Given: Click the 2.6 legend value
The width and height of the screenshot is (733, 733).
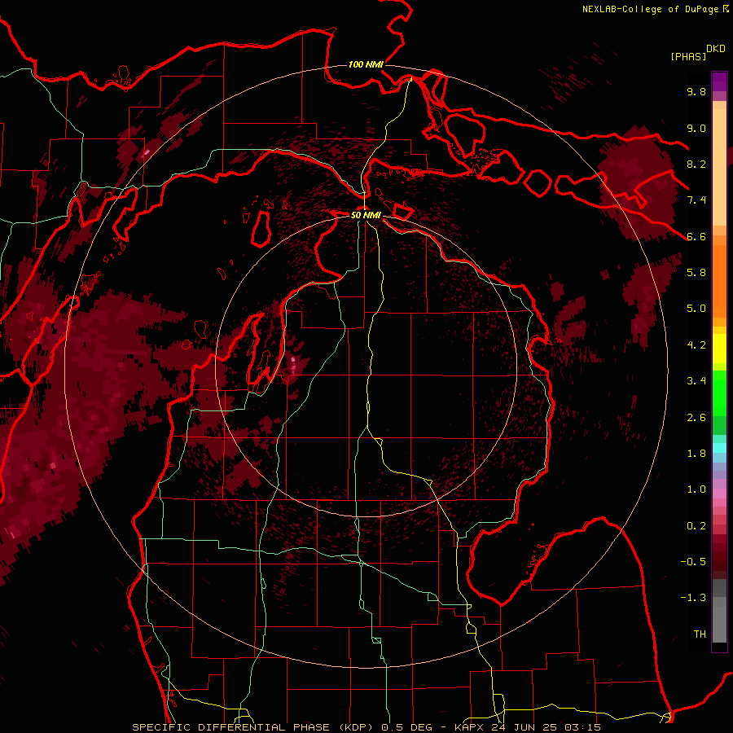Looking at the screenshot, I should (x=696, y=418).
